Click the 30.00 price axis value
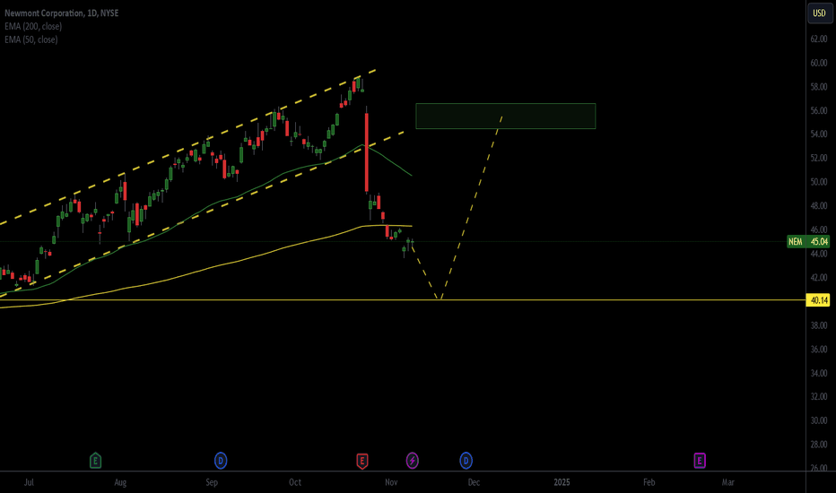 click(819, 420)
